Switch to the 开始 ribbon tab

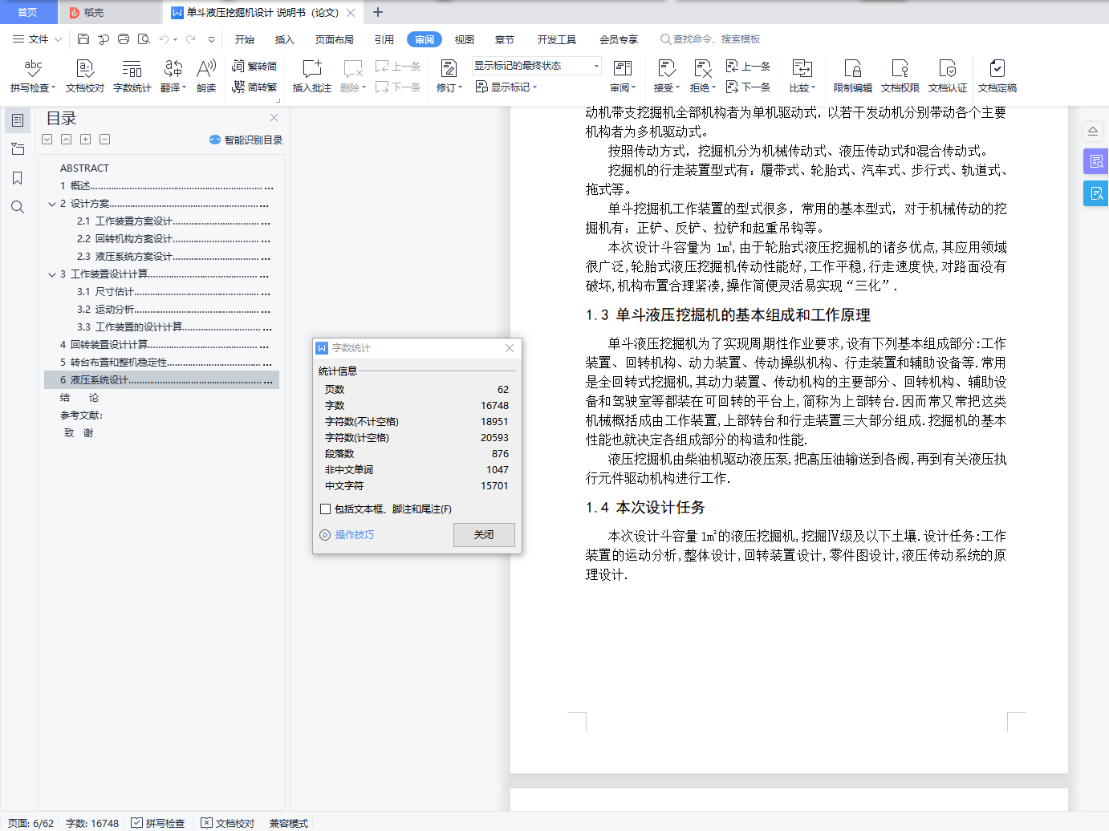[x=245, y=39]
